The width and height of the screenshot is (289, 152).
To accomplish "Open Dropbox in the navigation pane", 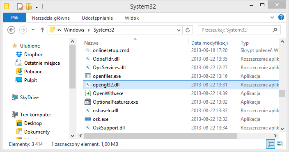I will (33, 54).
